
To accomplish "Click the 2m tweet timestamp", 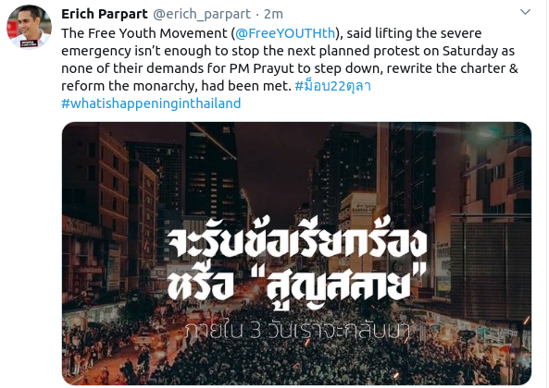I will pyautogui.click(x=273, y=14).
